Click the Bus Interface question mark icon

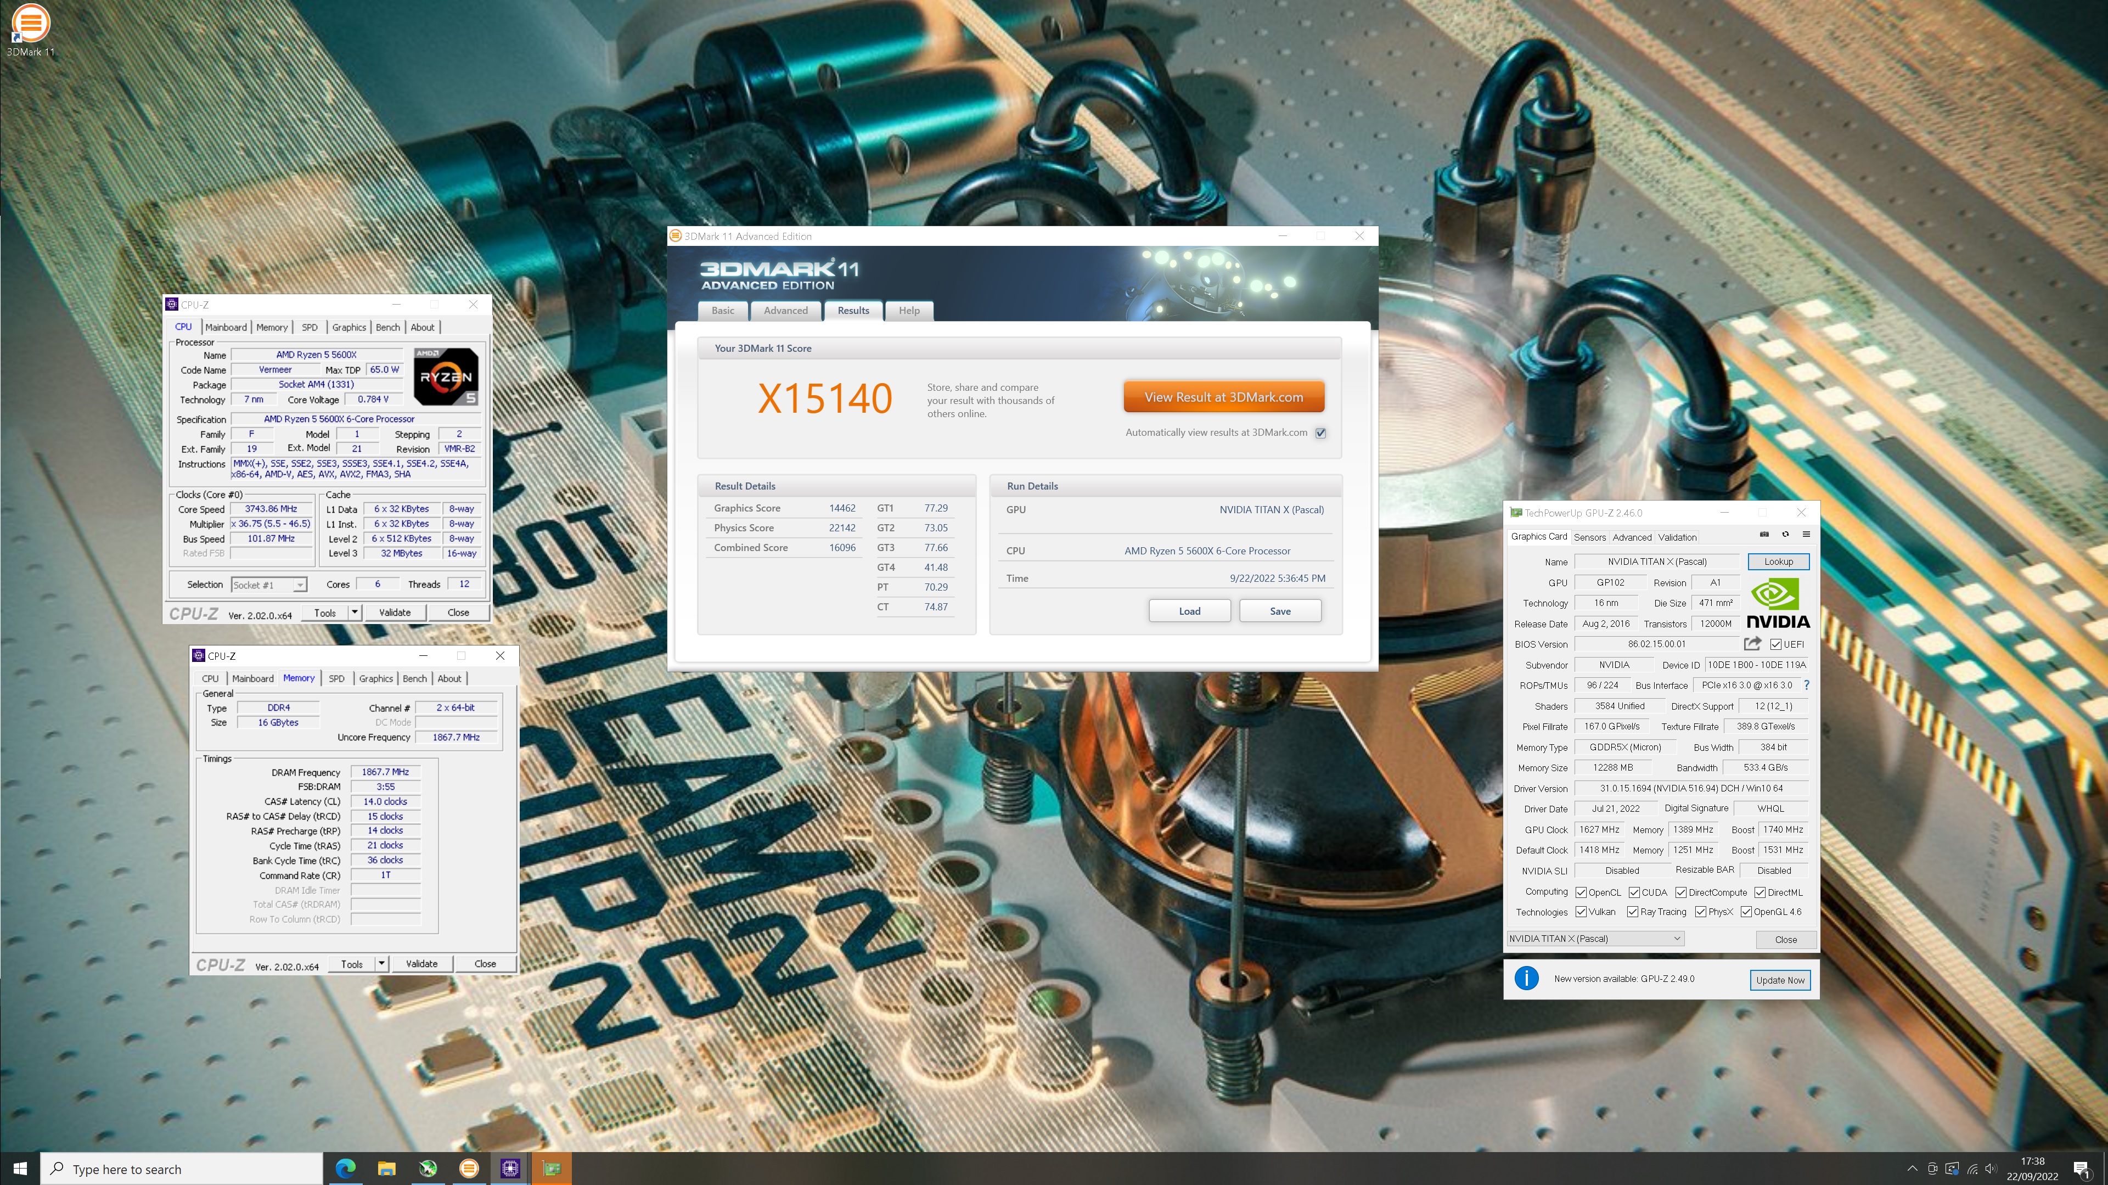[x=1806, y=685]
